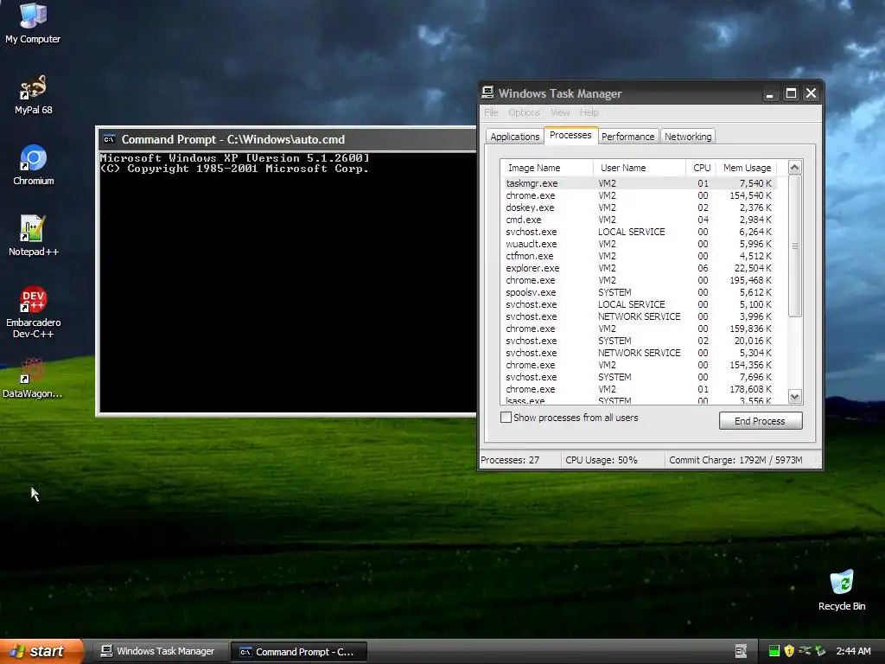The image size is (885, 664).
Task: Switch to the Networking tab
Action: pyautogui.click(x=688, y=137)
